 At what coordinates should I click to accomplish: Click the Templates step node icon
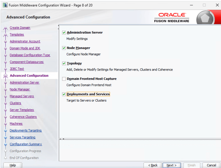click(x=5, y=35)
